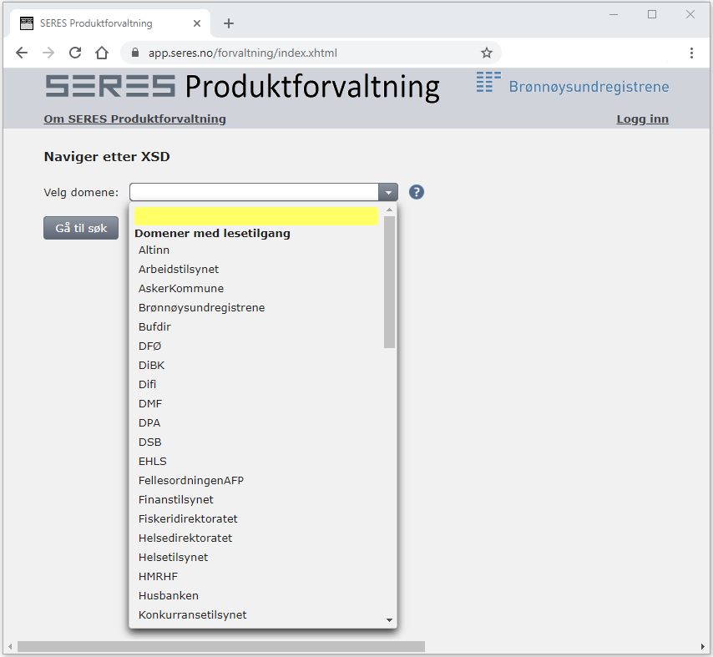Click the Logg inn link
This screenshot has width=713, height=657.
[643, 119]
